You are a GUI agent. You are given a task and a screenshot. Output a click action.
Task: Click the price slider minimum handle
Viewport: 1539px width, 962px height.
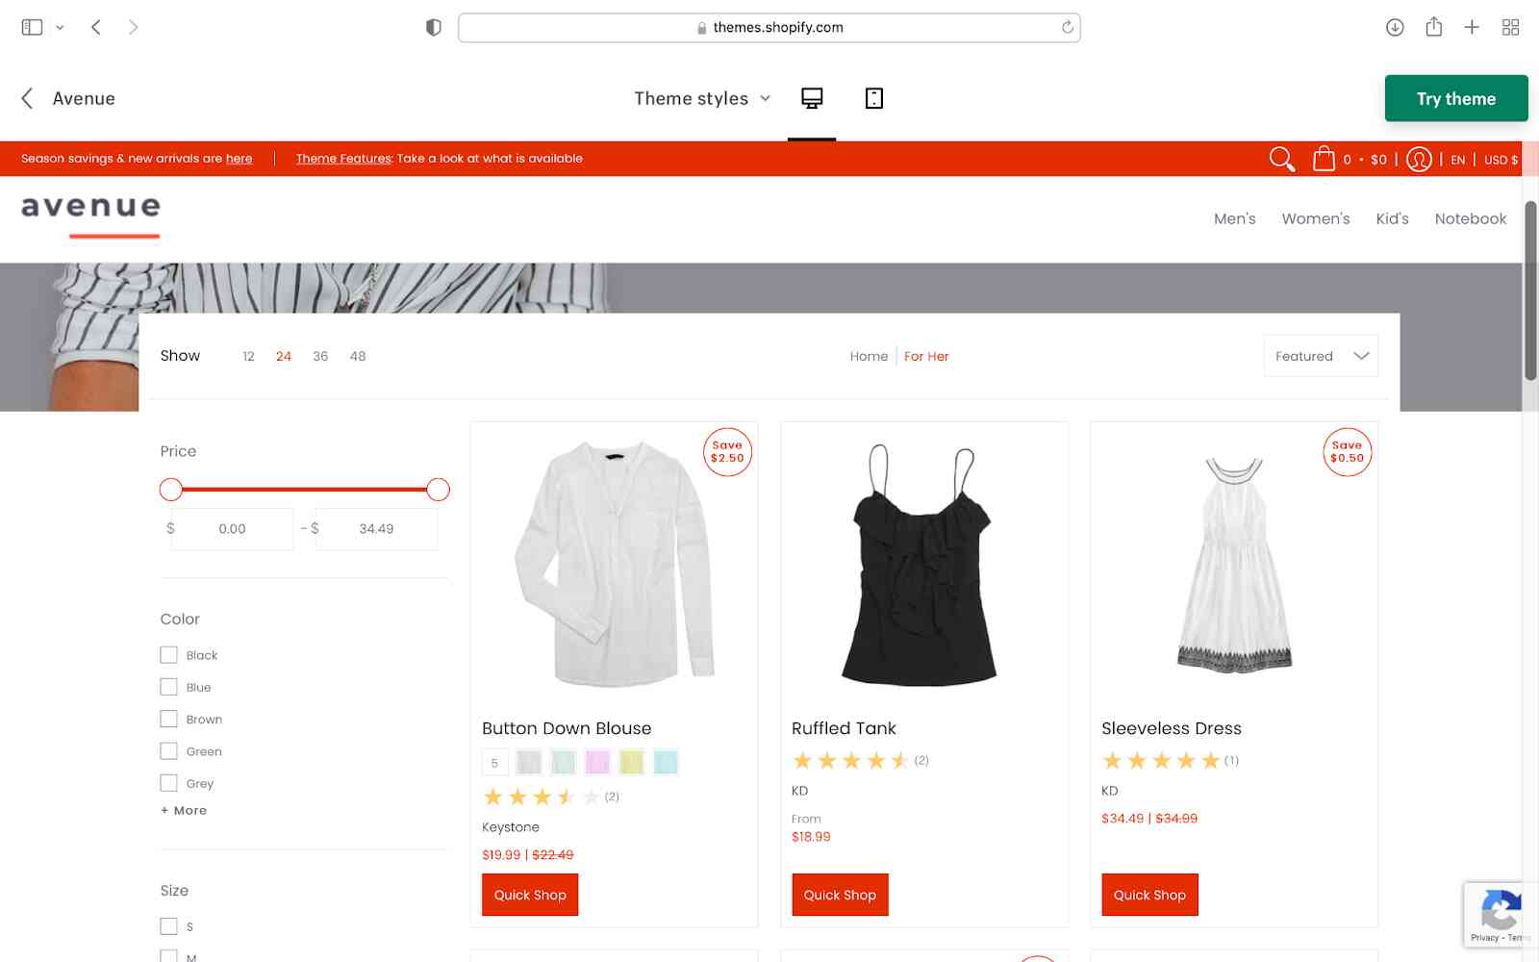pos(171,490)
